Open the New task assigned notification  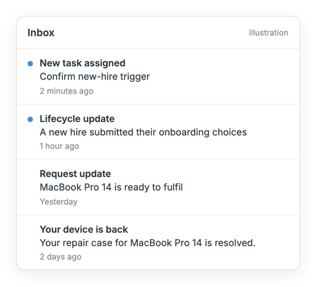point(158,76)
